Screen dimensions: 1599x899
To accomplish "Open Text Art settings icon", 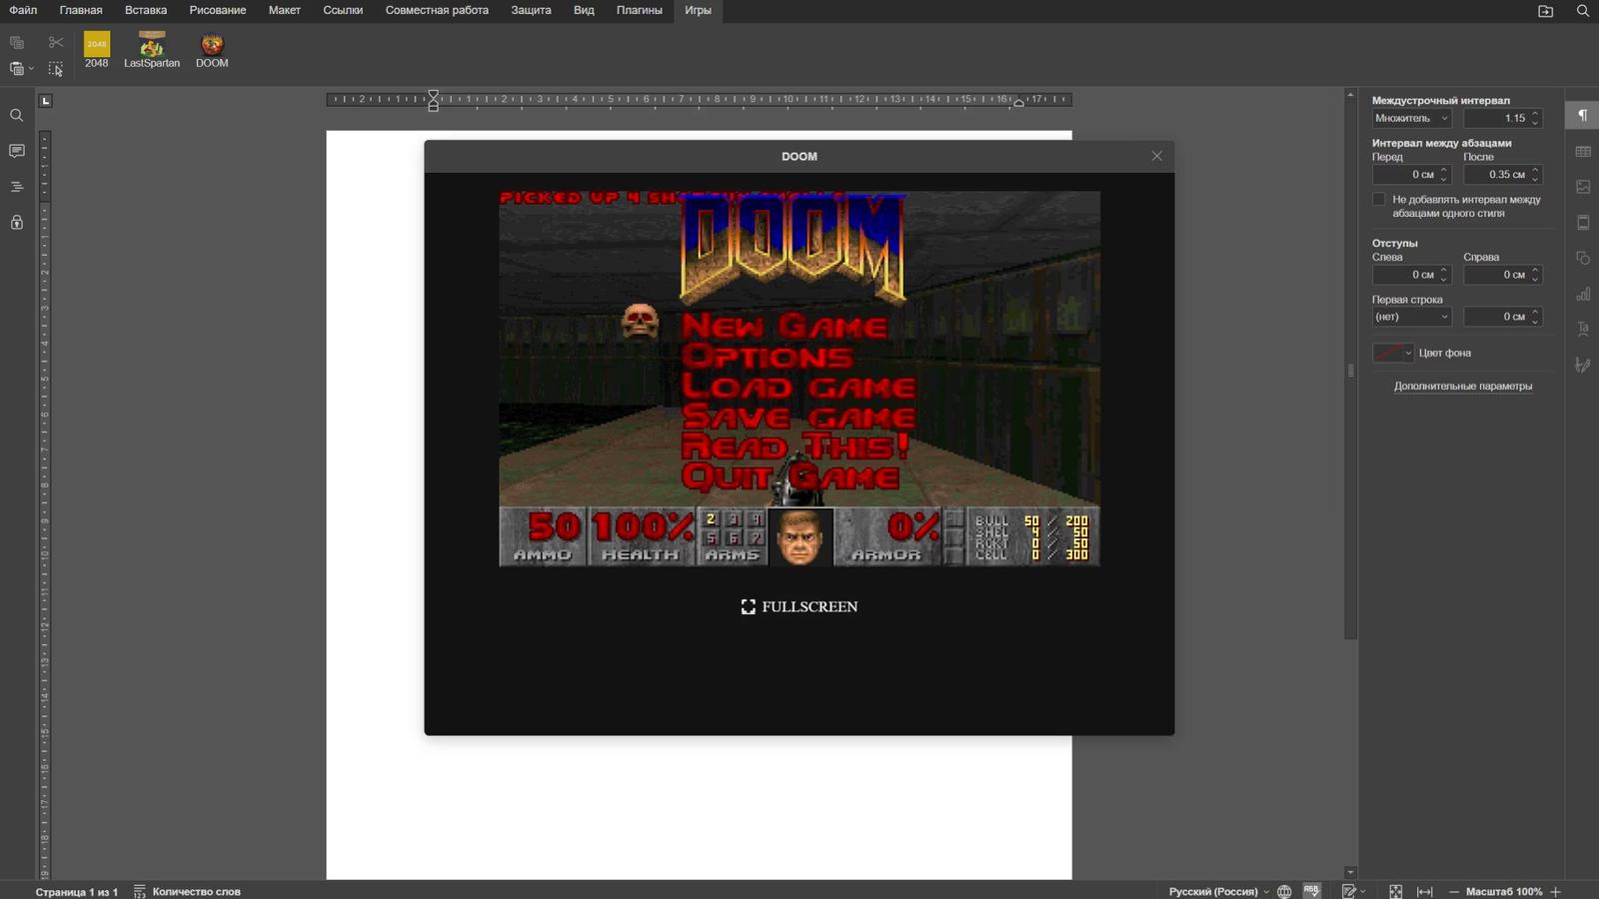I will click(1583, 330).
